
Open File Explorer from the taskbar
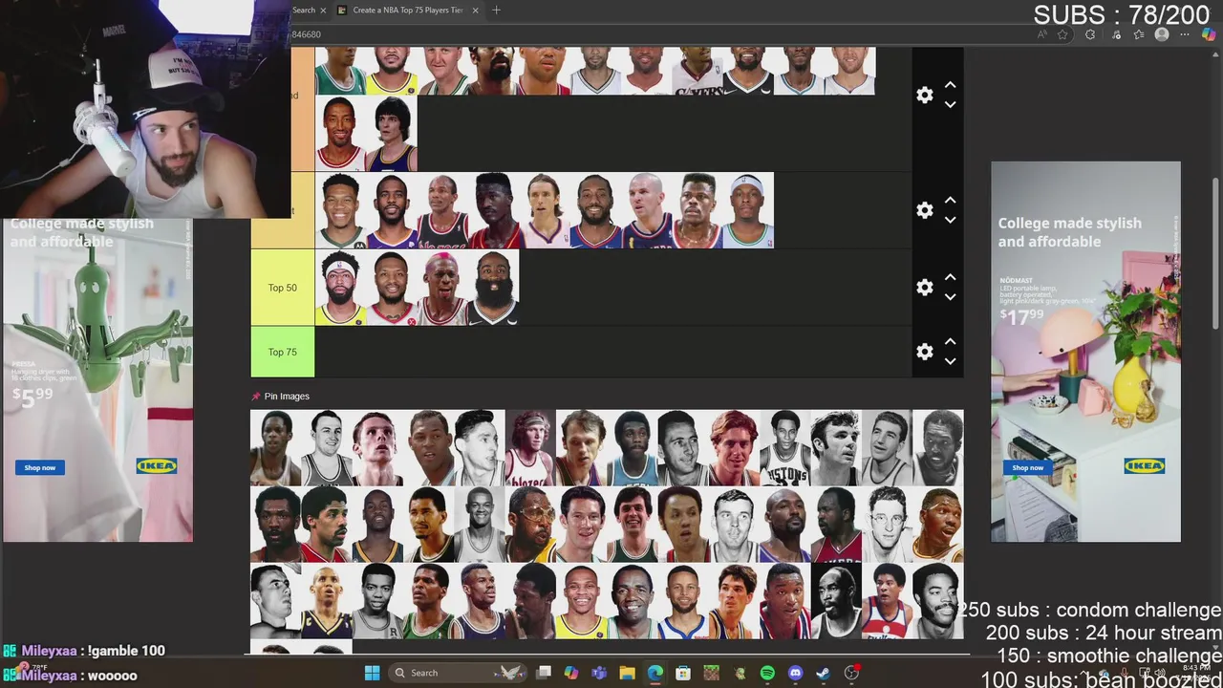pos(627,673)
